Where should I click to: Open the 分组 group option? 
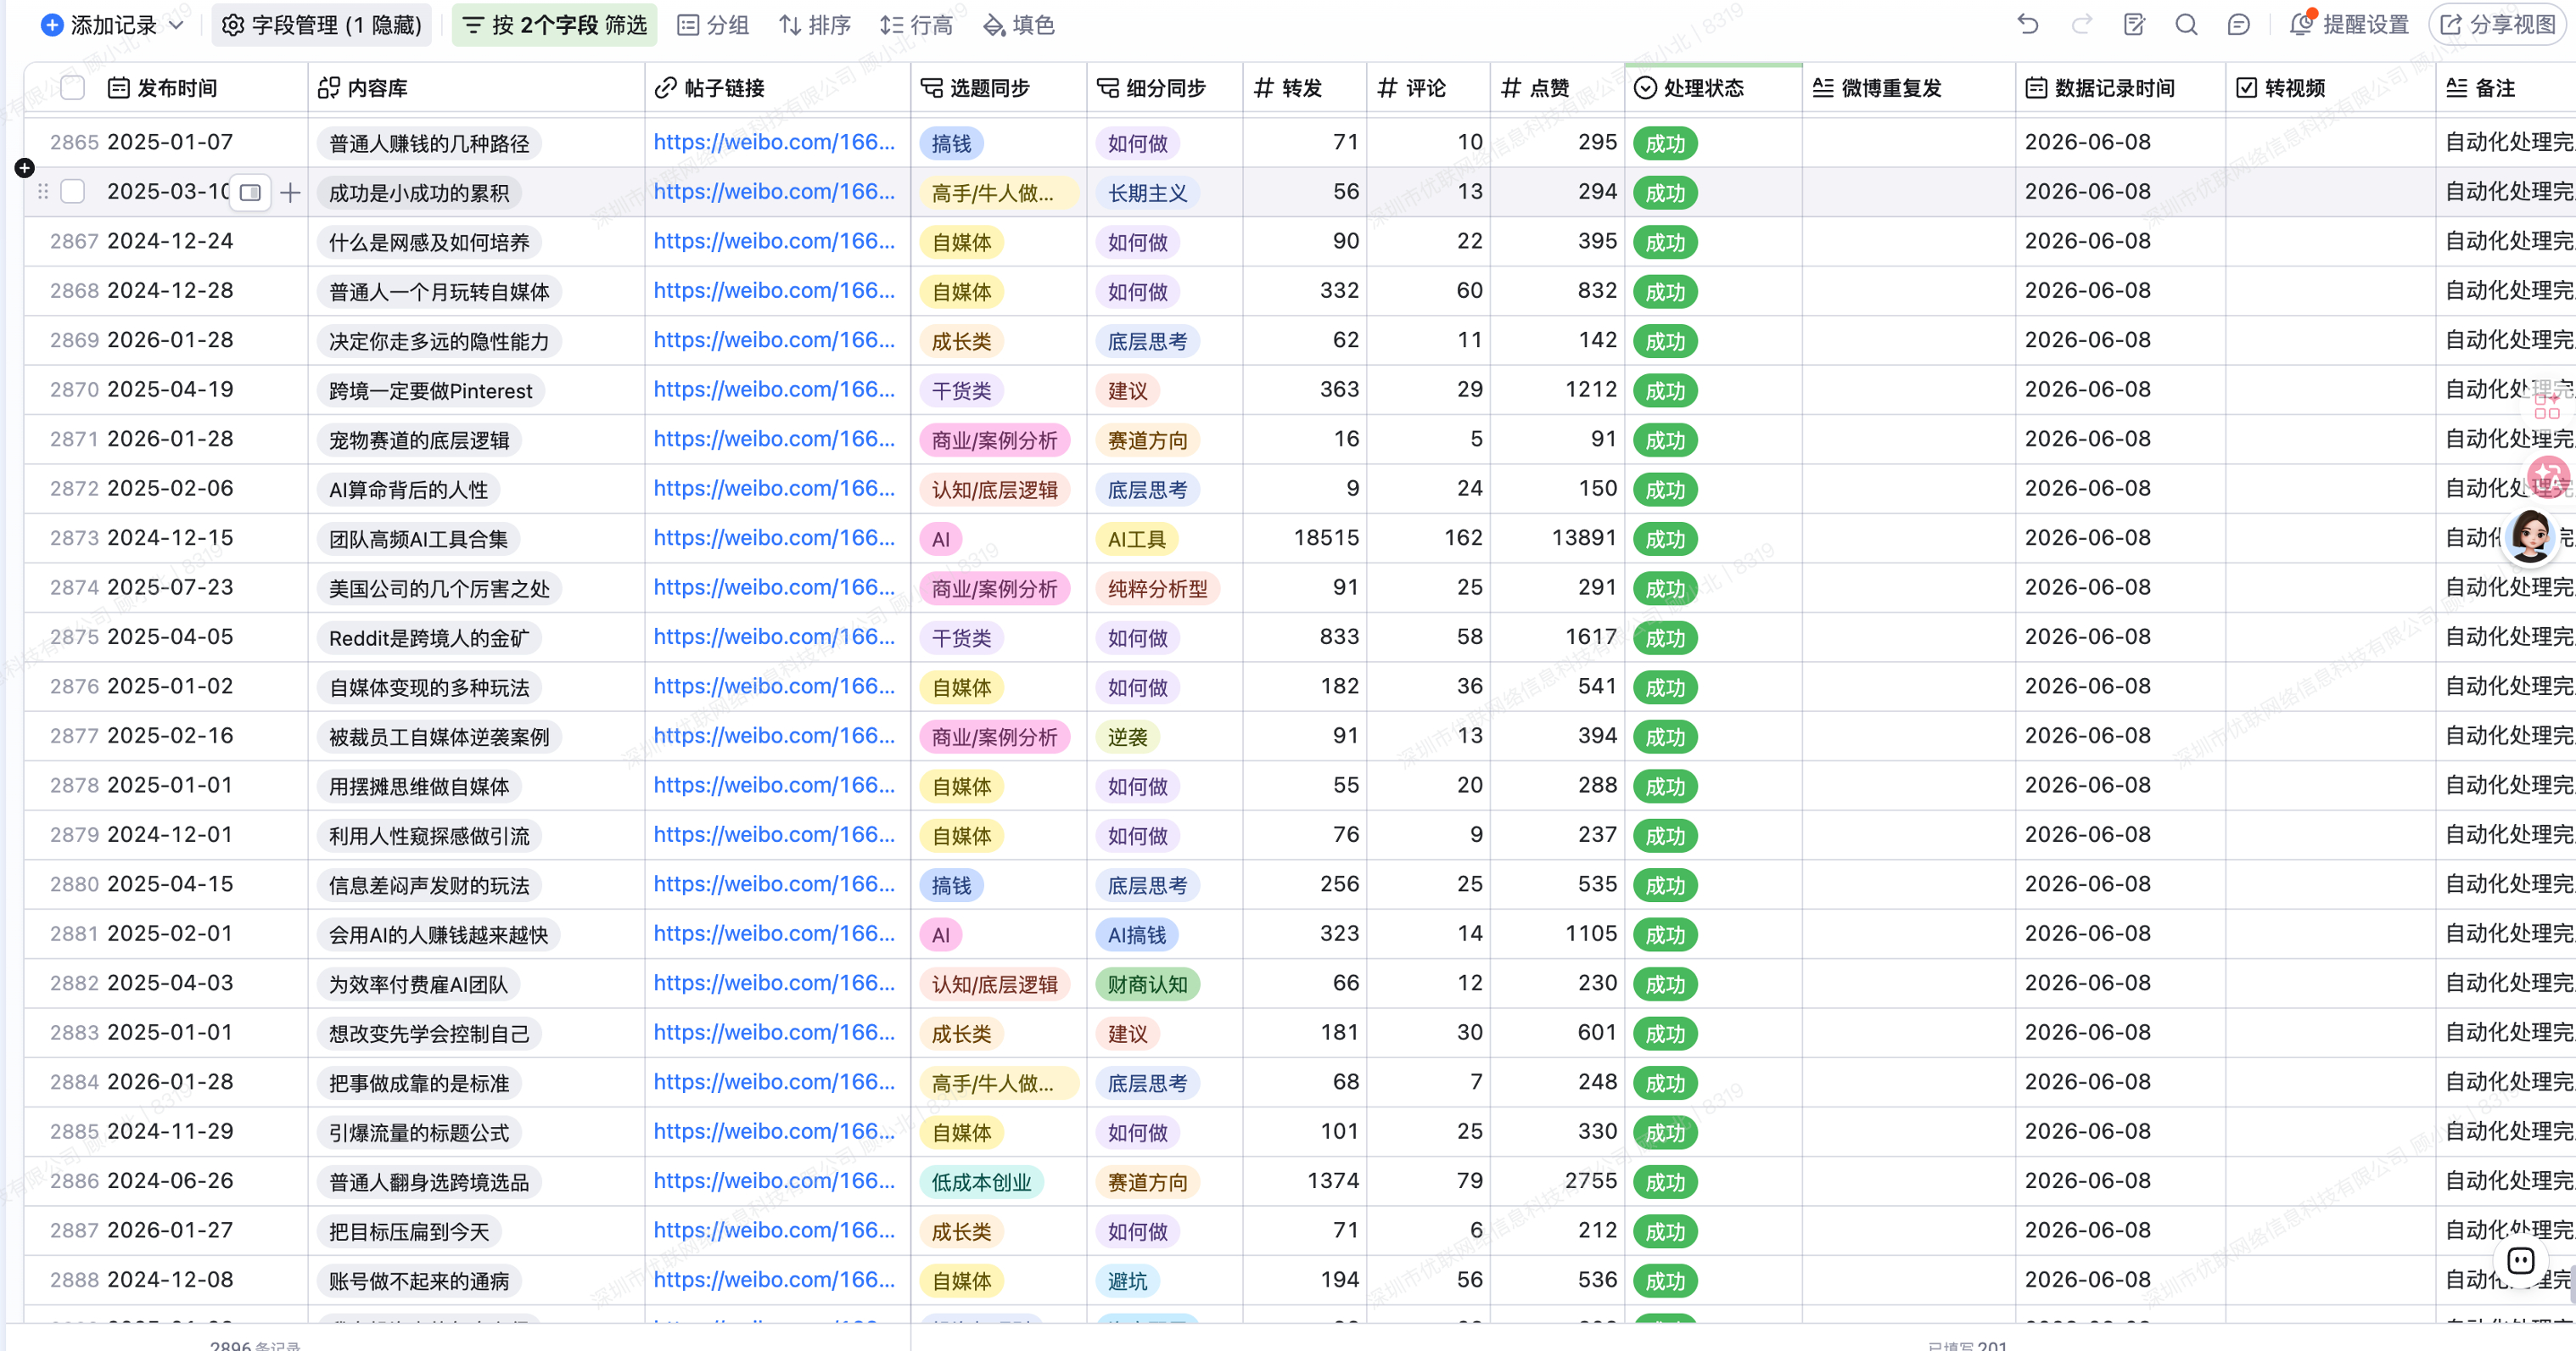click(713, 25)
